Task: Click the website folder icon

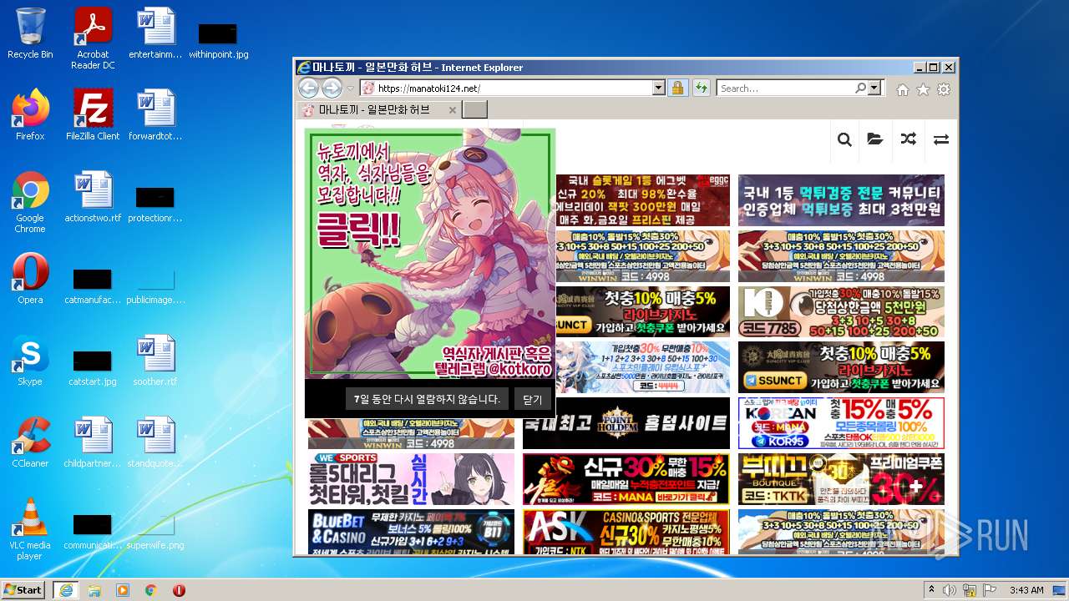Action: pos(875,139)
